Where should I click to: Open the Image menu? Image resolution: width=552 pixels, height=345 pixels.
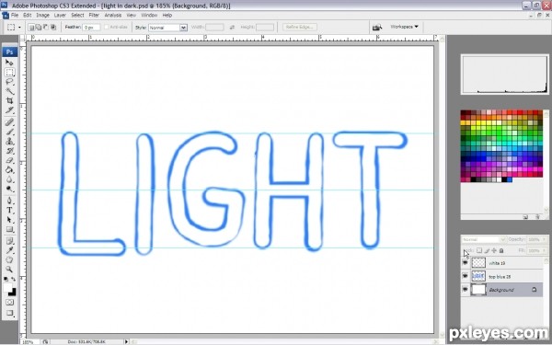pyautogui.click(x=42, y=15)
